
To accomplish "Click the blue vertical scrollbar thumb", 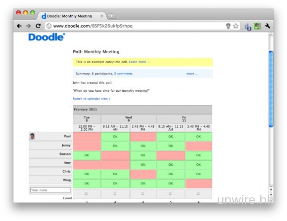I will [x=271, y=89].
